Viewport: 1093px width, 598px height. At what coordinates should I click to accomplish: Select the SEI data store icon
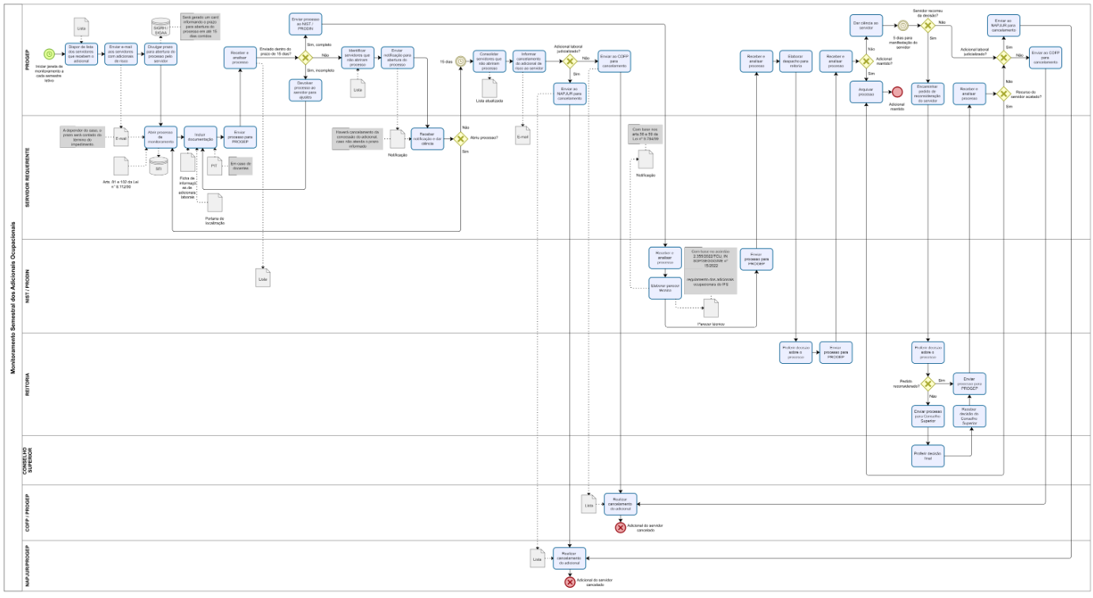[157, 165]
